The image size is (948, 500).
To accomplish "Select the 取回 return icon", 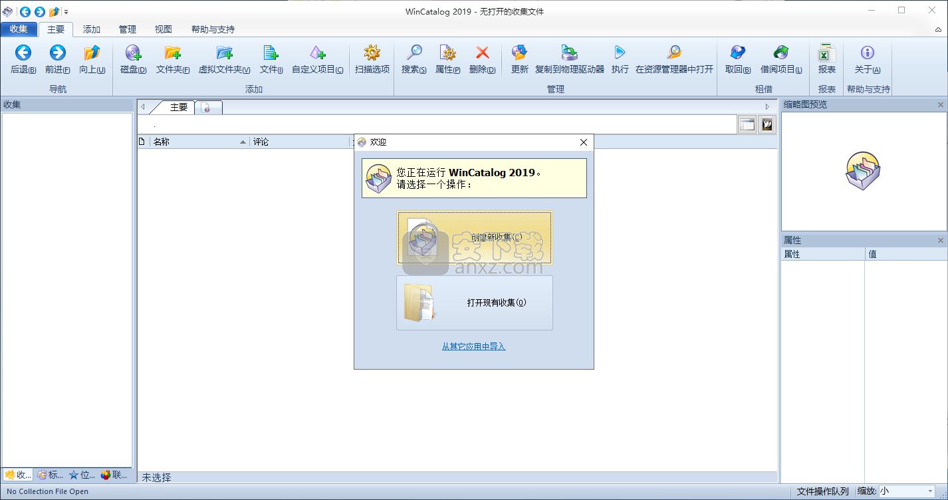I will (738, 60).
